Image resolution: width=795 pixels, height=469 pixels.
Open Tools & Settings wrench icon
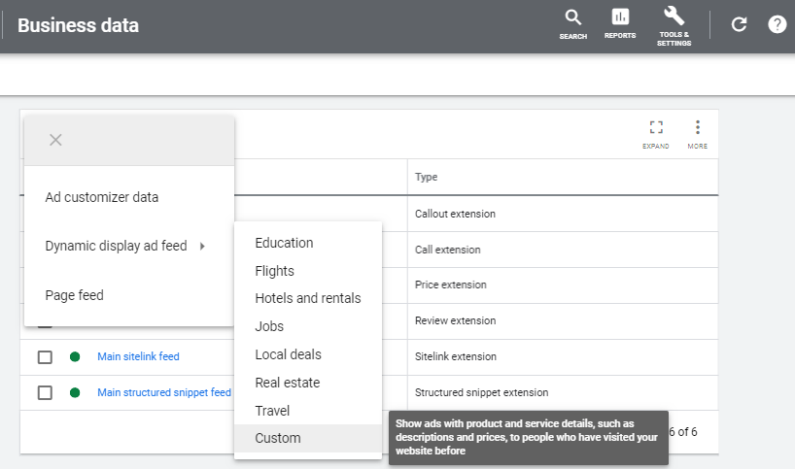click(x=674, y=23)
